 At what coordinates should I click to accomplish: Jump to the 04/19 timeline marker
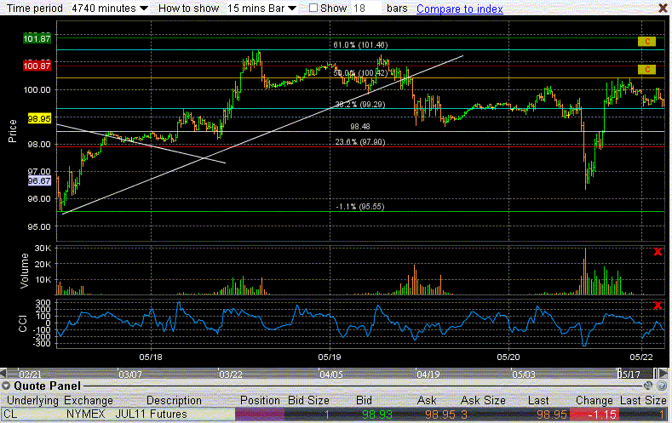tap(428, 374)
